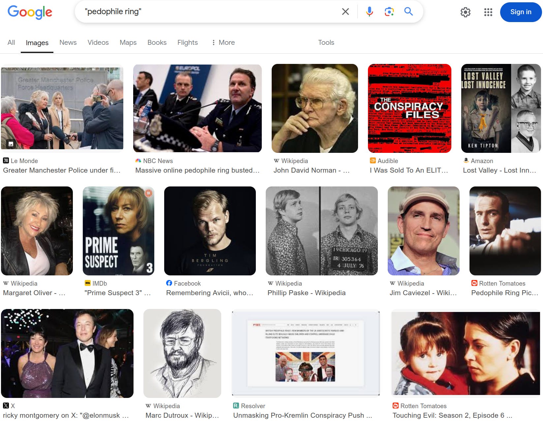
Task: Click the NBC News peacock icon
Action: 138,161
